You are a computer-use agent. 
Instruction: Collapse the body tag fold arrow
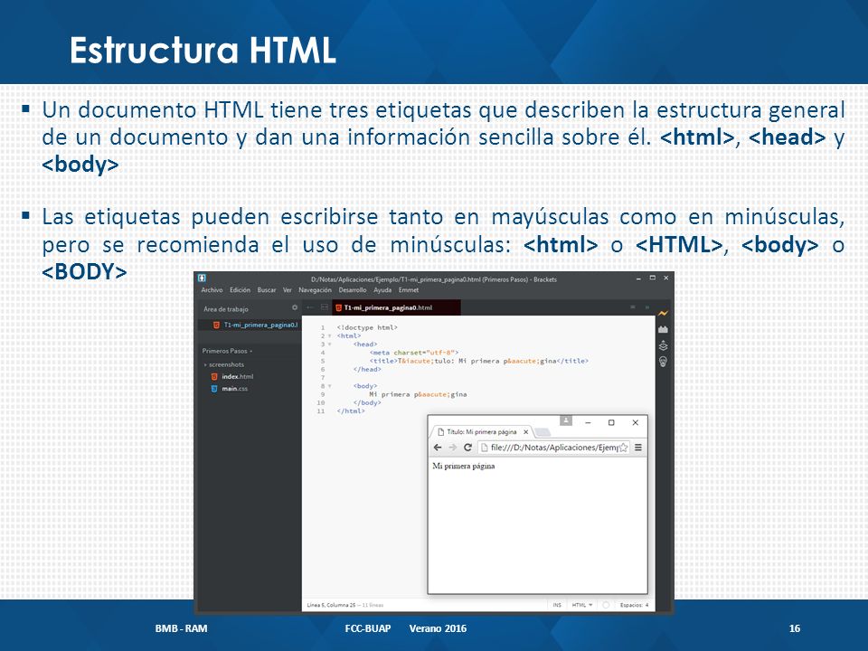point(330,386)
